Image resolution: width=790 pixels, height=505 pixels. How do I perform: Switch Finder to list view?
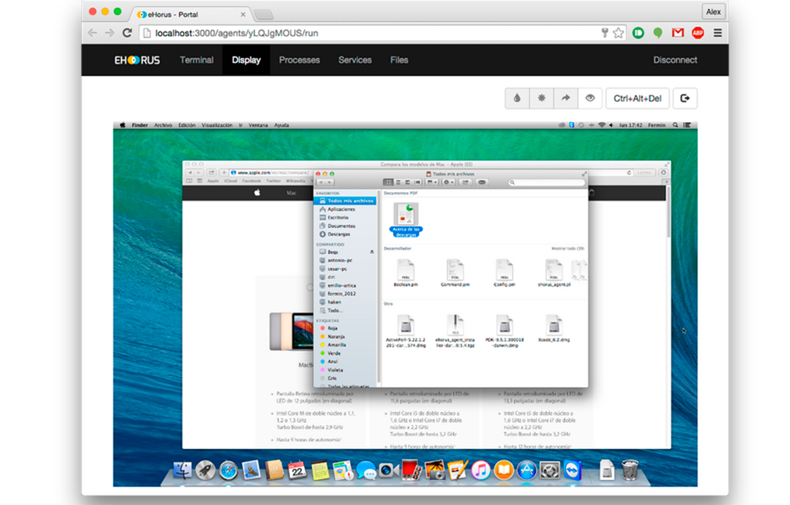coord(398,182)
